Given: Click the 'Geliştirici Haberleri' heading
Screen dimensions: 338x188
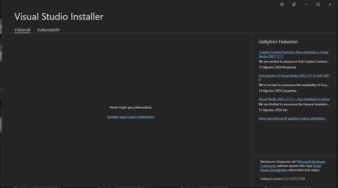Looking at the screenshot, I should [278, 42].
